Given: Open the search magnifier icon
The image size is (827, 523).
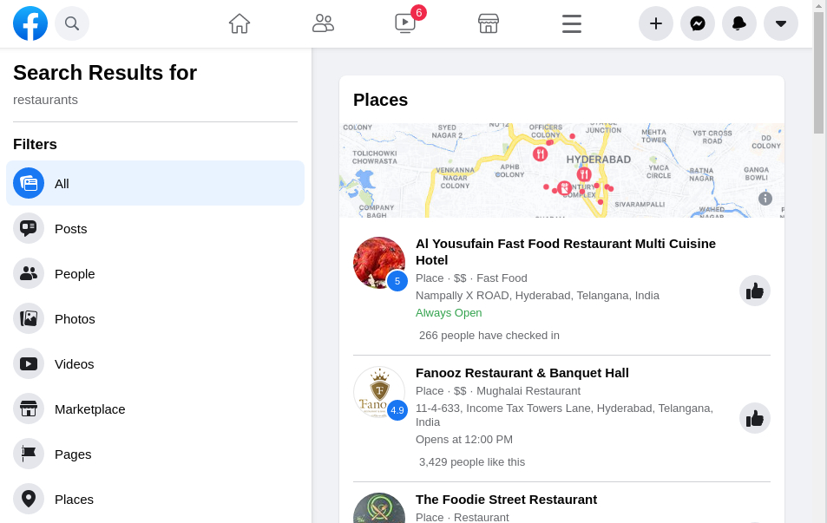Looking at the screenshot, I should pyautogui.click(x=72, y=23).
